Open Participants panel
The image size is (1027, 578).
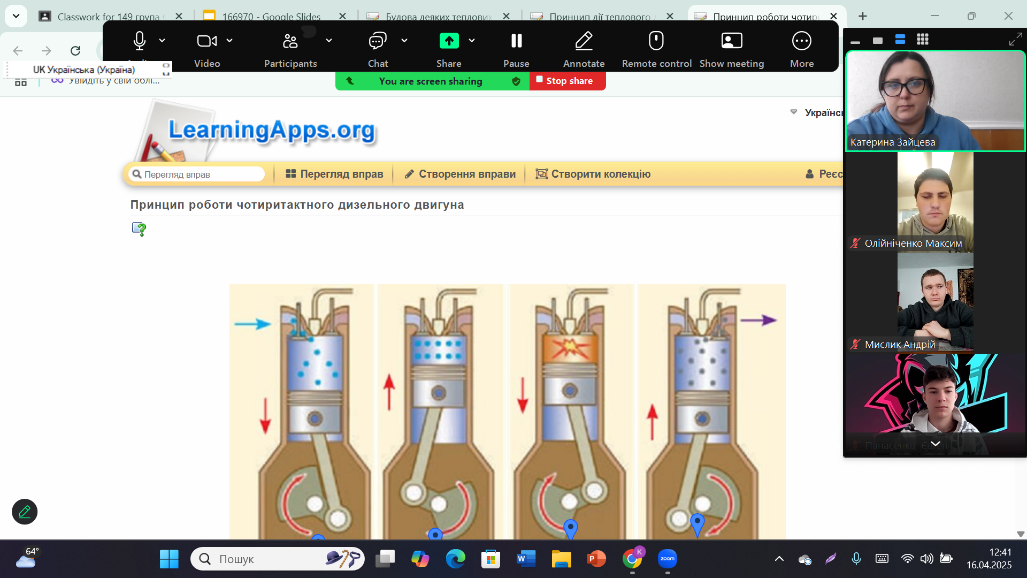(290, 49)
